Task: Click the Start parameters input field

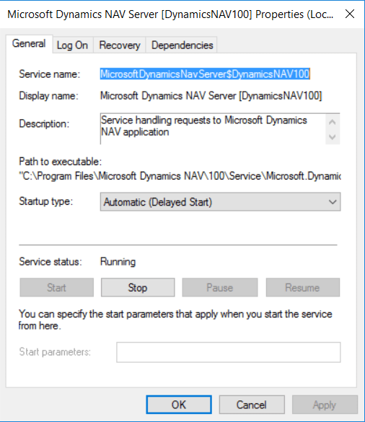Action: 229,352
